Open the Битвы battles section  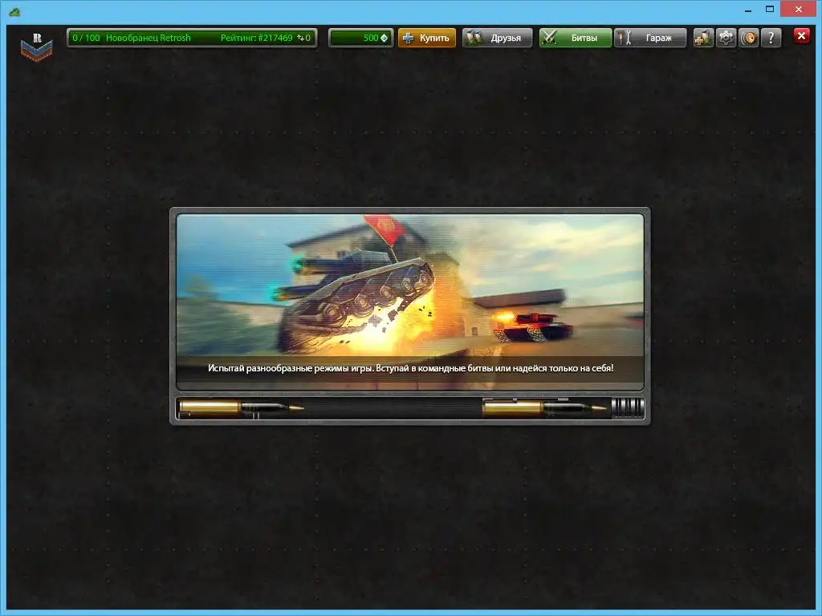point(575,38)
